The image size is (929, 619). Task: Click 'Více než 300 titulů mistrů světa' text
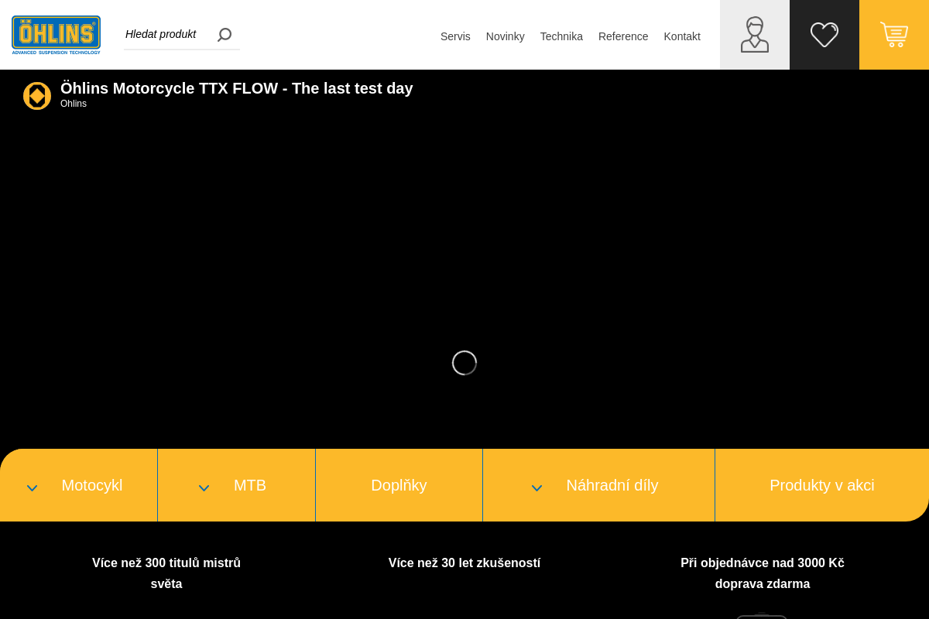166,573
